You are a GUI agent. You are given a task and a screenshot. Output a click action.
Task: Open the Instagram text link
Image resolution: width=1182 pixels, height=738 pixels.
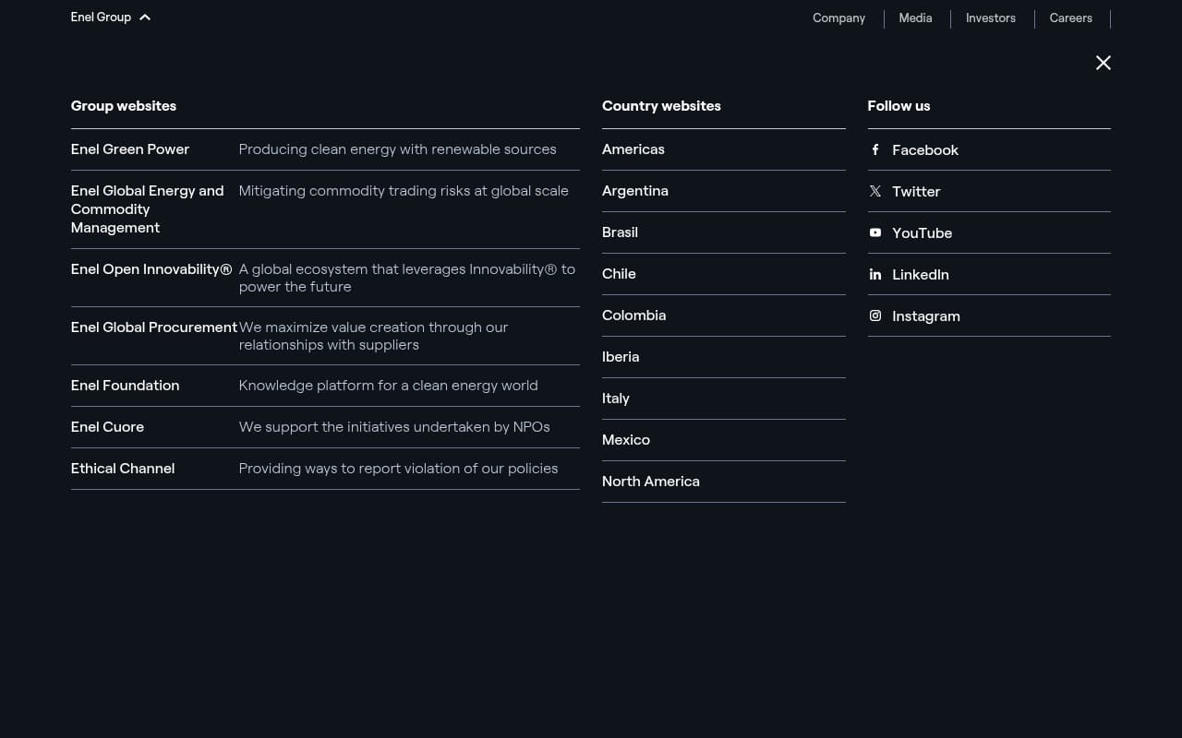coord(926,316)
